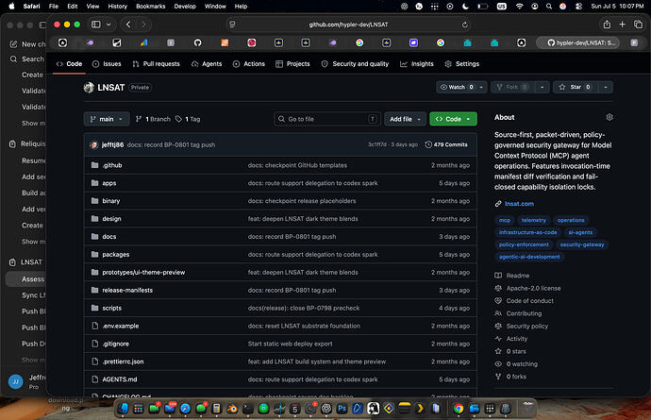Open Code of conduct link

coord(530,301)
